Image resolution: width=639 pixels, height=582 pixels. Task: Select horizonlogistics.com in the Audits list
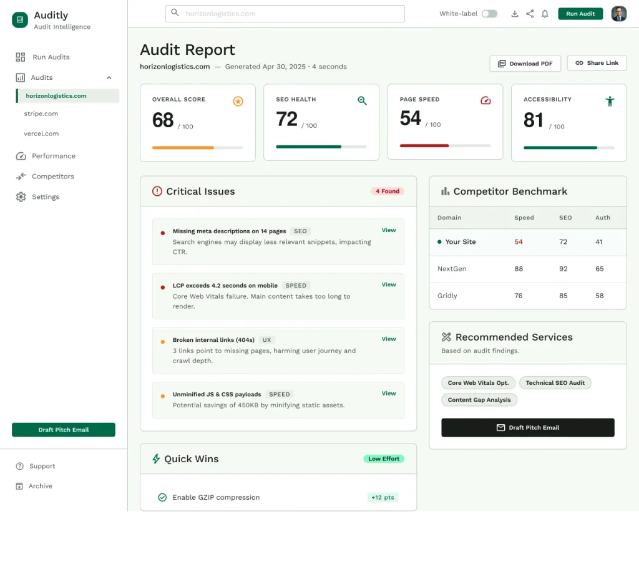[x=67, y=95]
